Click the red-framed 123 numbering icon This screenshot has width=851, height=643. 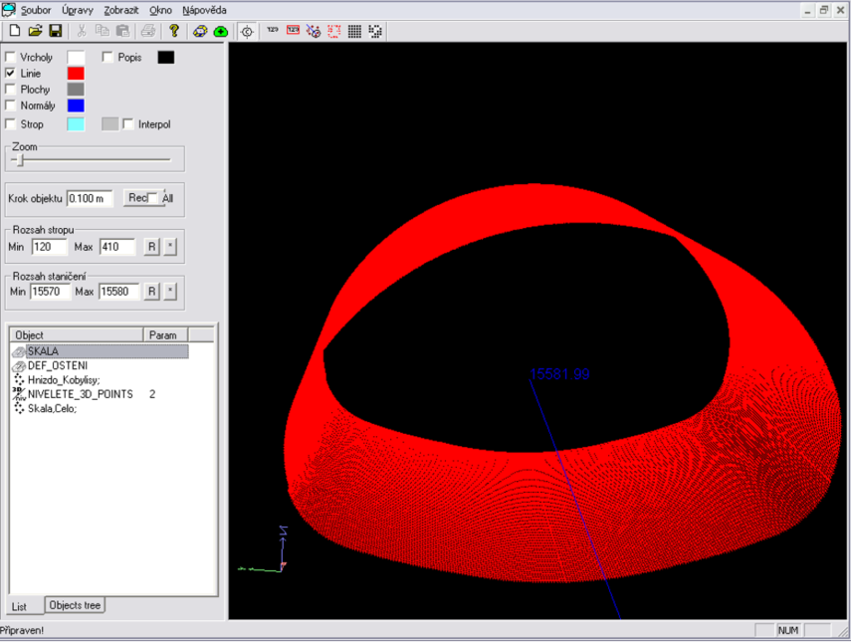click(x=293, y=31)
